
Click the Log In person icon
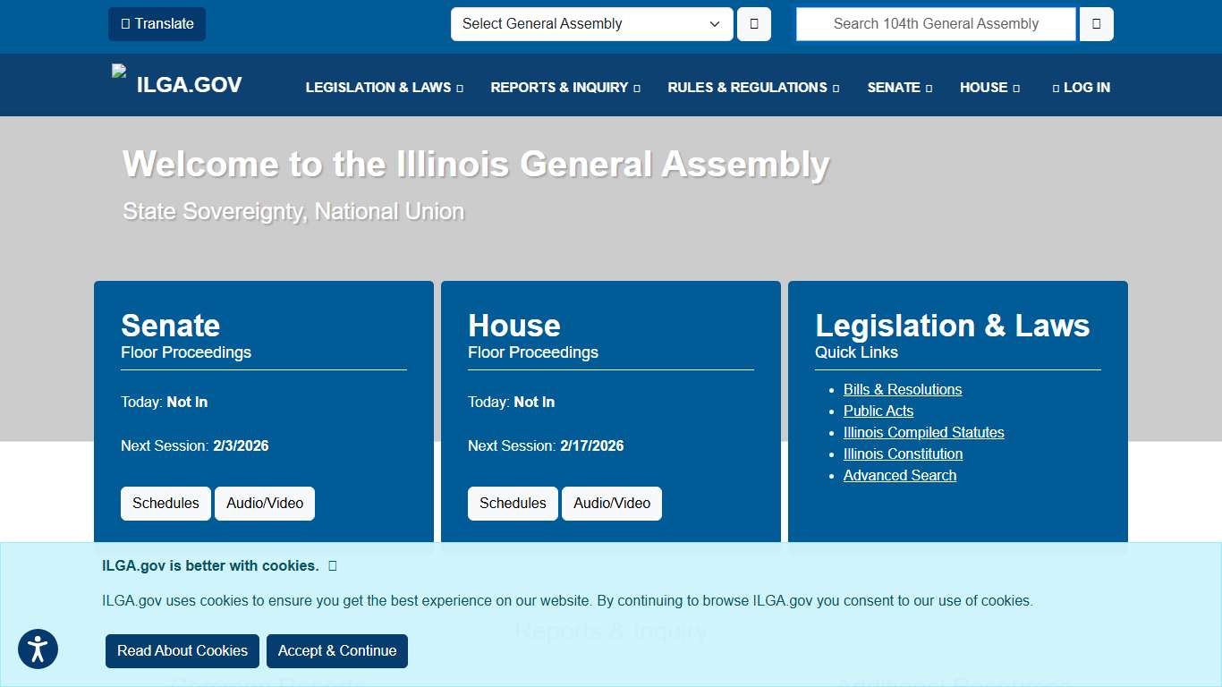coord(1056,87)
